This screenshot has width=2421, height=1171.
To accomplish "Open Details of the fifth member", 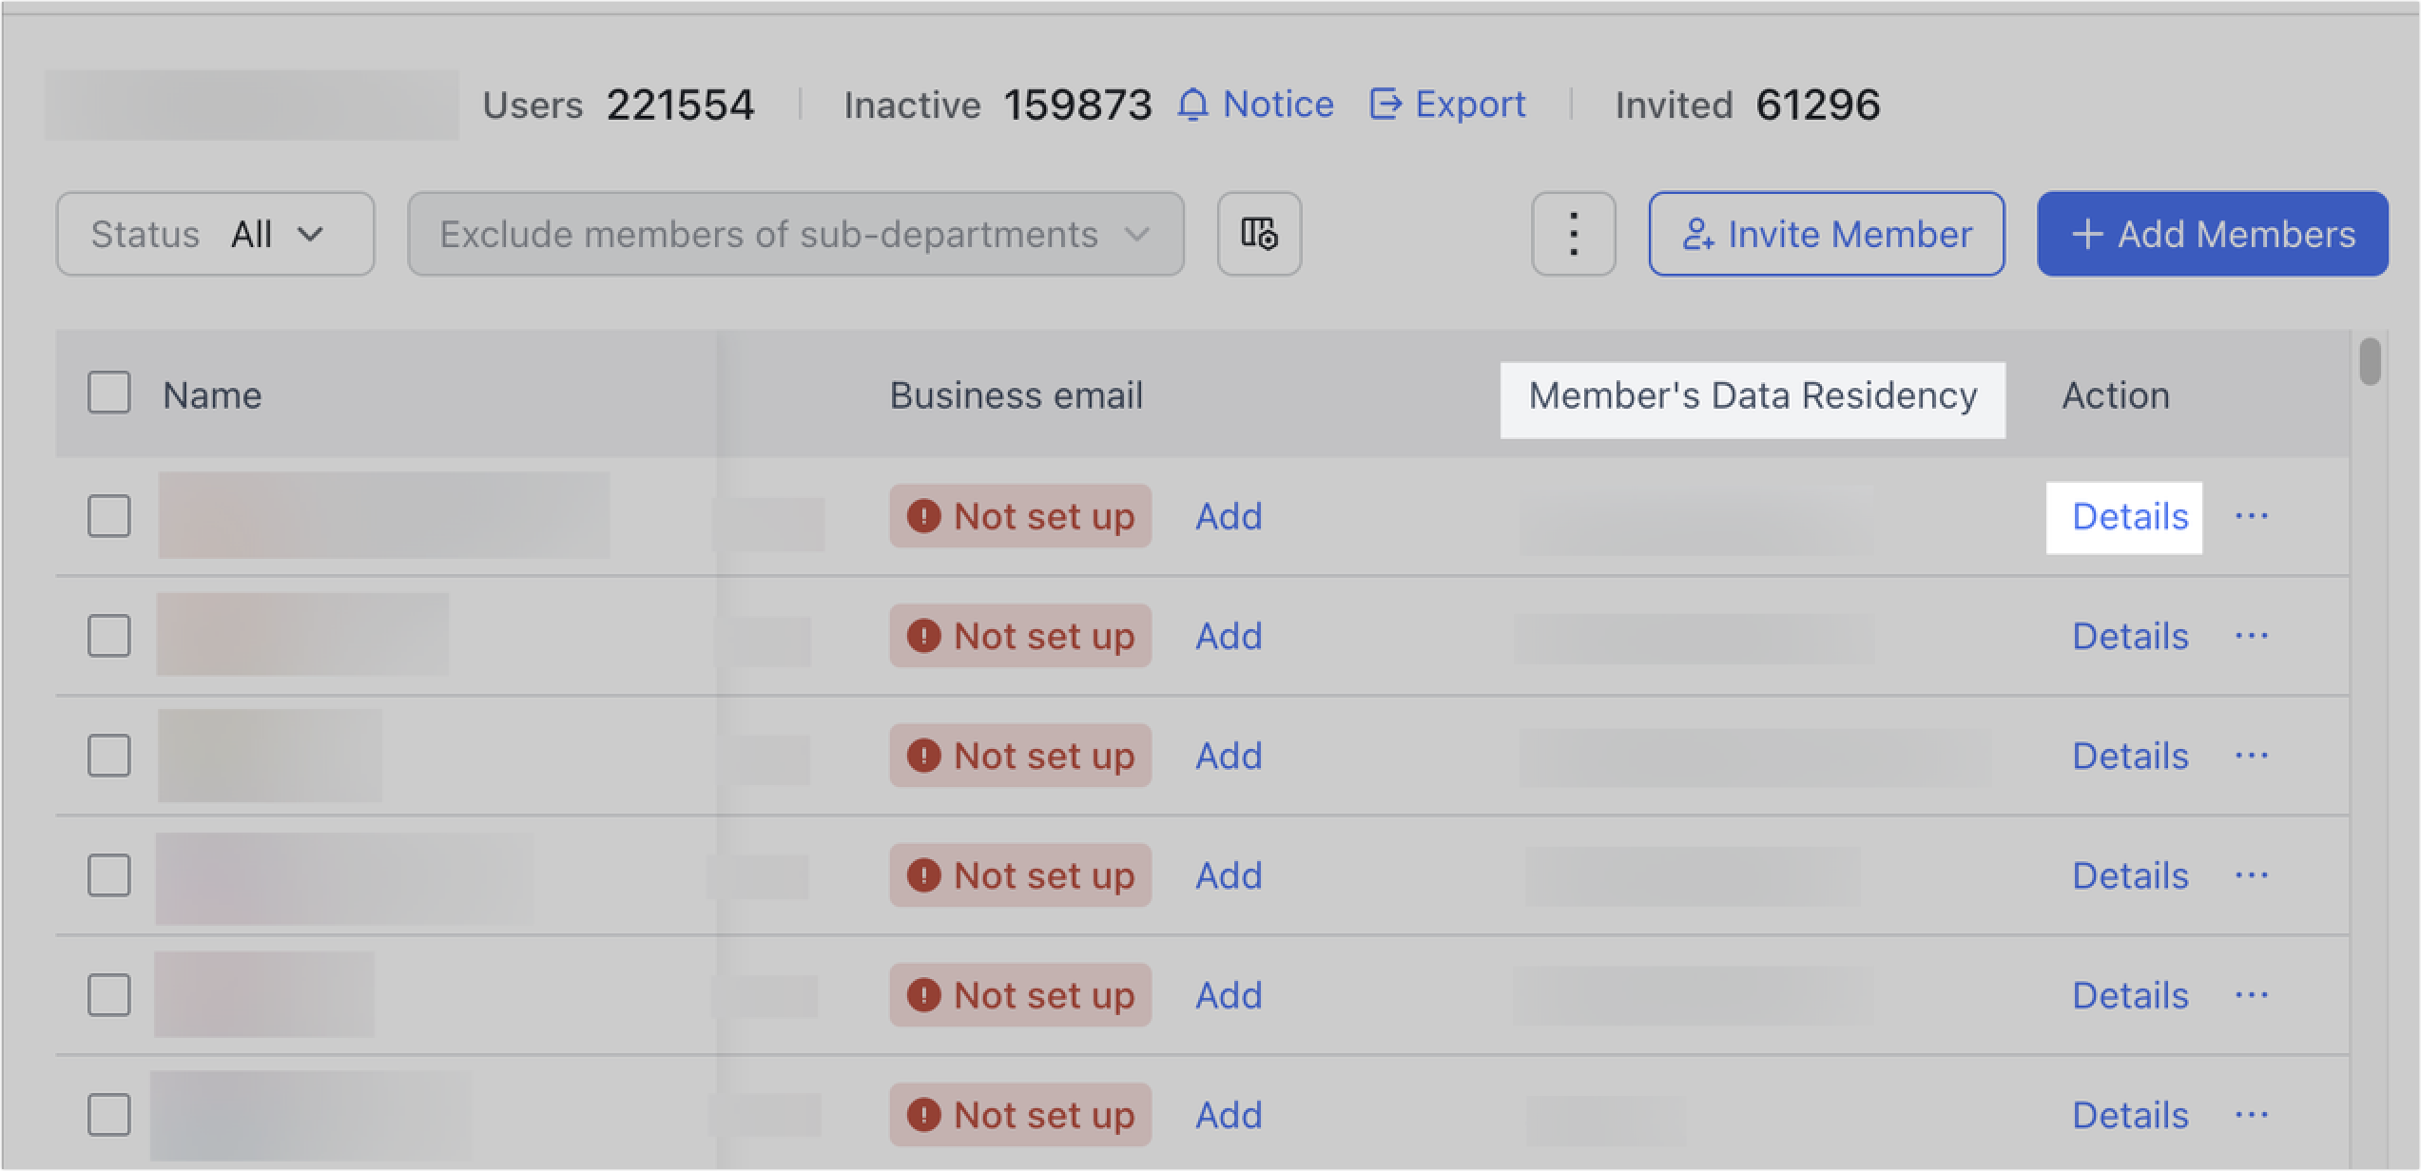I will [x=2130, y=995].
